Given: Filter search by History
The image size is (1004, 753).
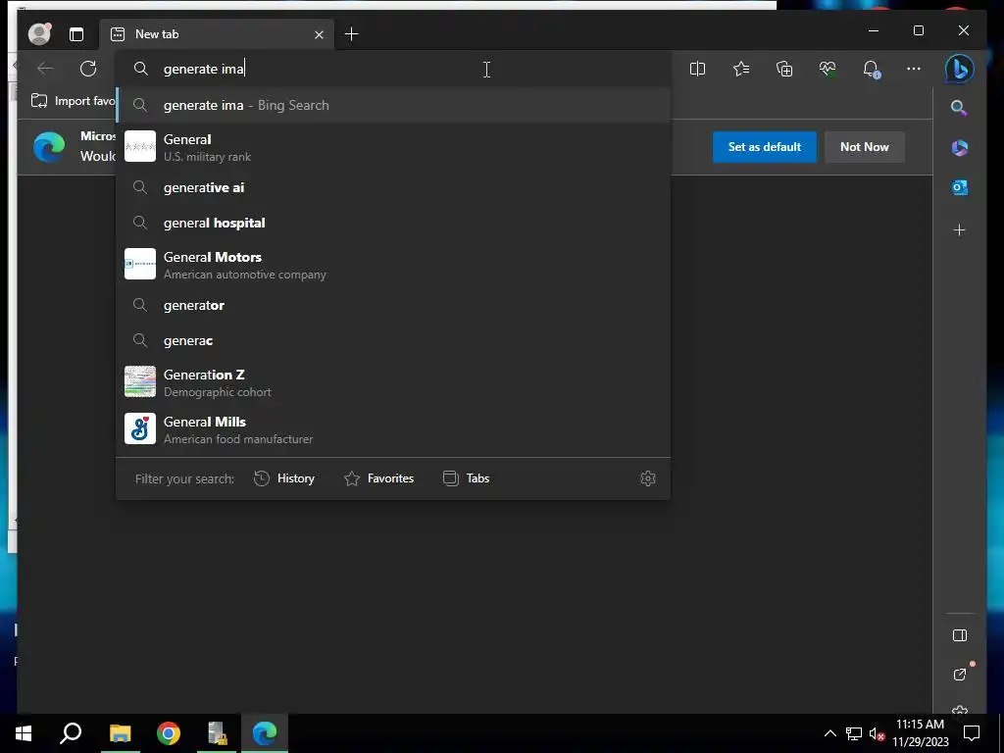Looking at the screenshot, I should click(283, 478).
